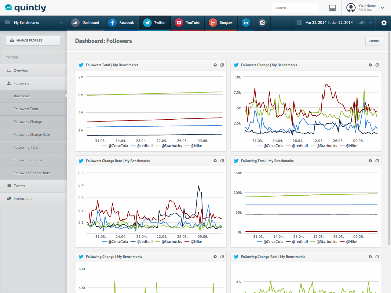Expand the Following Change widget

click(222, 257)
